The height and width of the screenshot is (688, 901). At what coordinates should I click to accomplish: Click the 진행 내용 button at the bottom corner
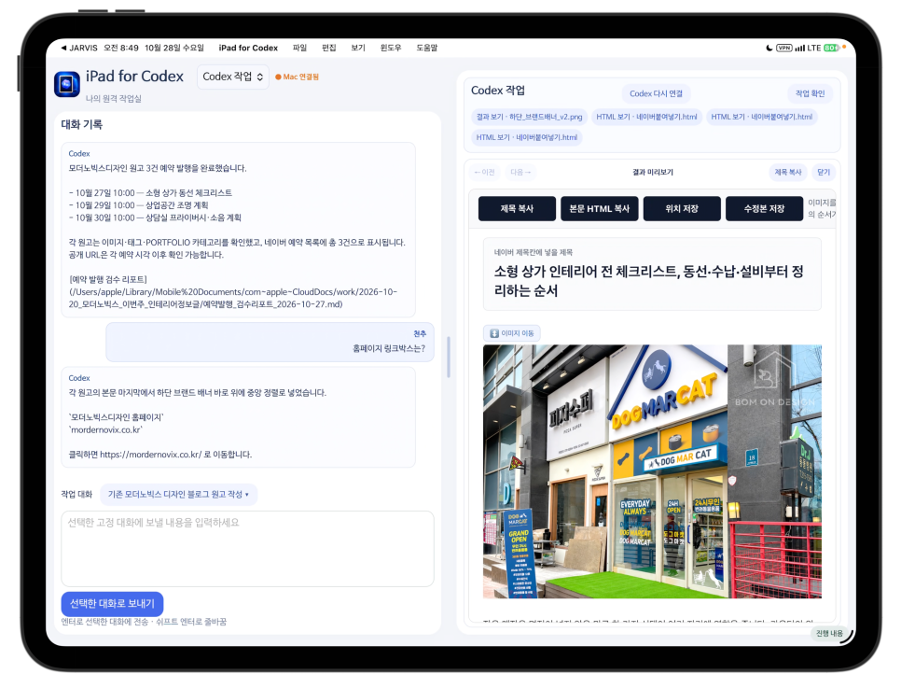coord(829,633)
